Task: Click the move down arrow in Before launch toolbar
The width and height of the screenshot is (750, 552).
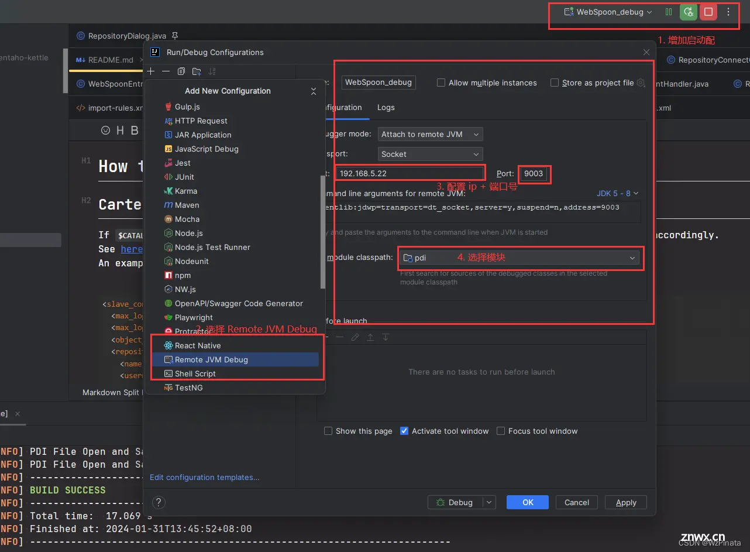Action: 386,337
